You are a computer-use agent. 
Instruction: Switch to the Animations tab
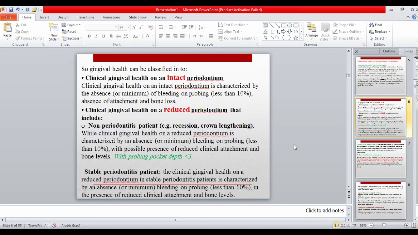point(112,17)
